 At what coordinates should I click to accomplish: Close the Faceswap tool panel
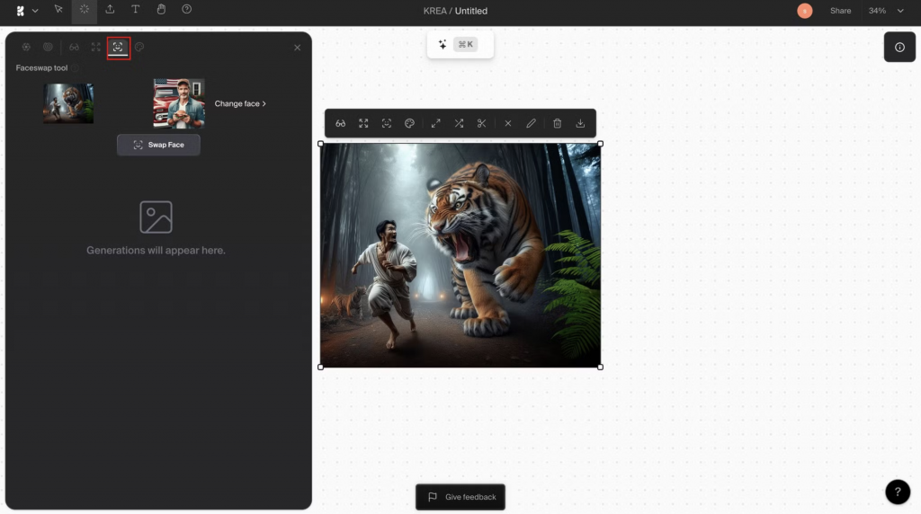[297, 48]
